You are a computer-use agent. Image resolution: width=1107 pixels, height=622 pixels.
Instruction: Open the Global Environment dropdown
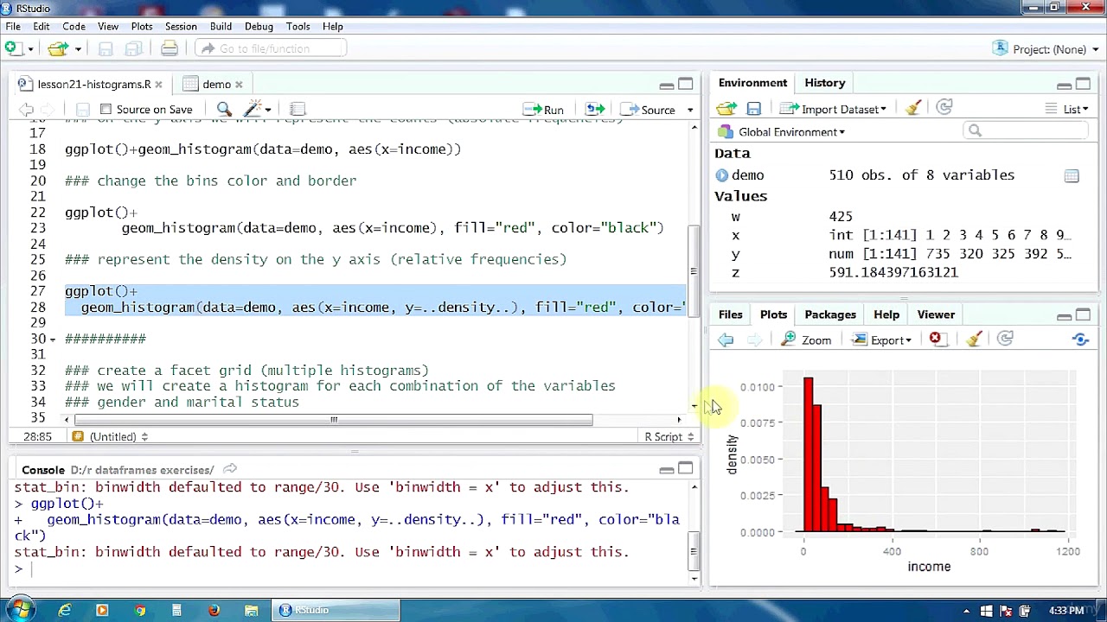pyautogui.click(x=782, y=132)
